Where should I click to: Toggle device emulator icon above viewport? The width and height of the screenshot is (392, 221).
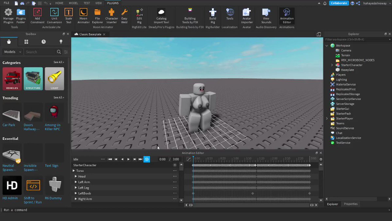318,34
